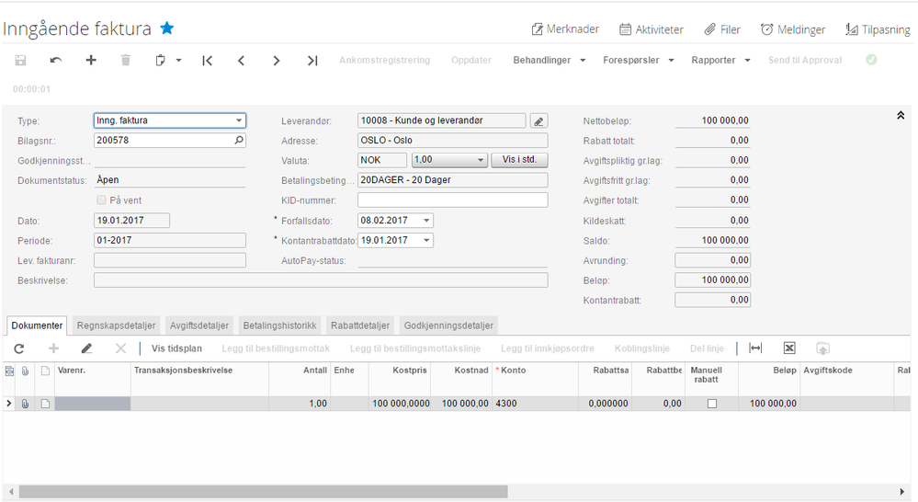The width and height of the screenshot is (918, 502).
Task: Click Vis tidsplan button
Action: pyautogui.click(x=176, y=348)
